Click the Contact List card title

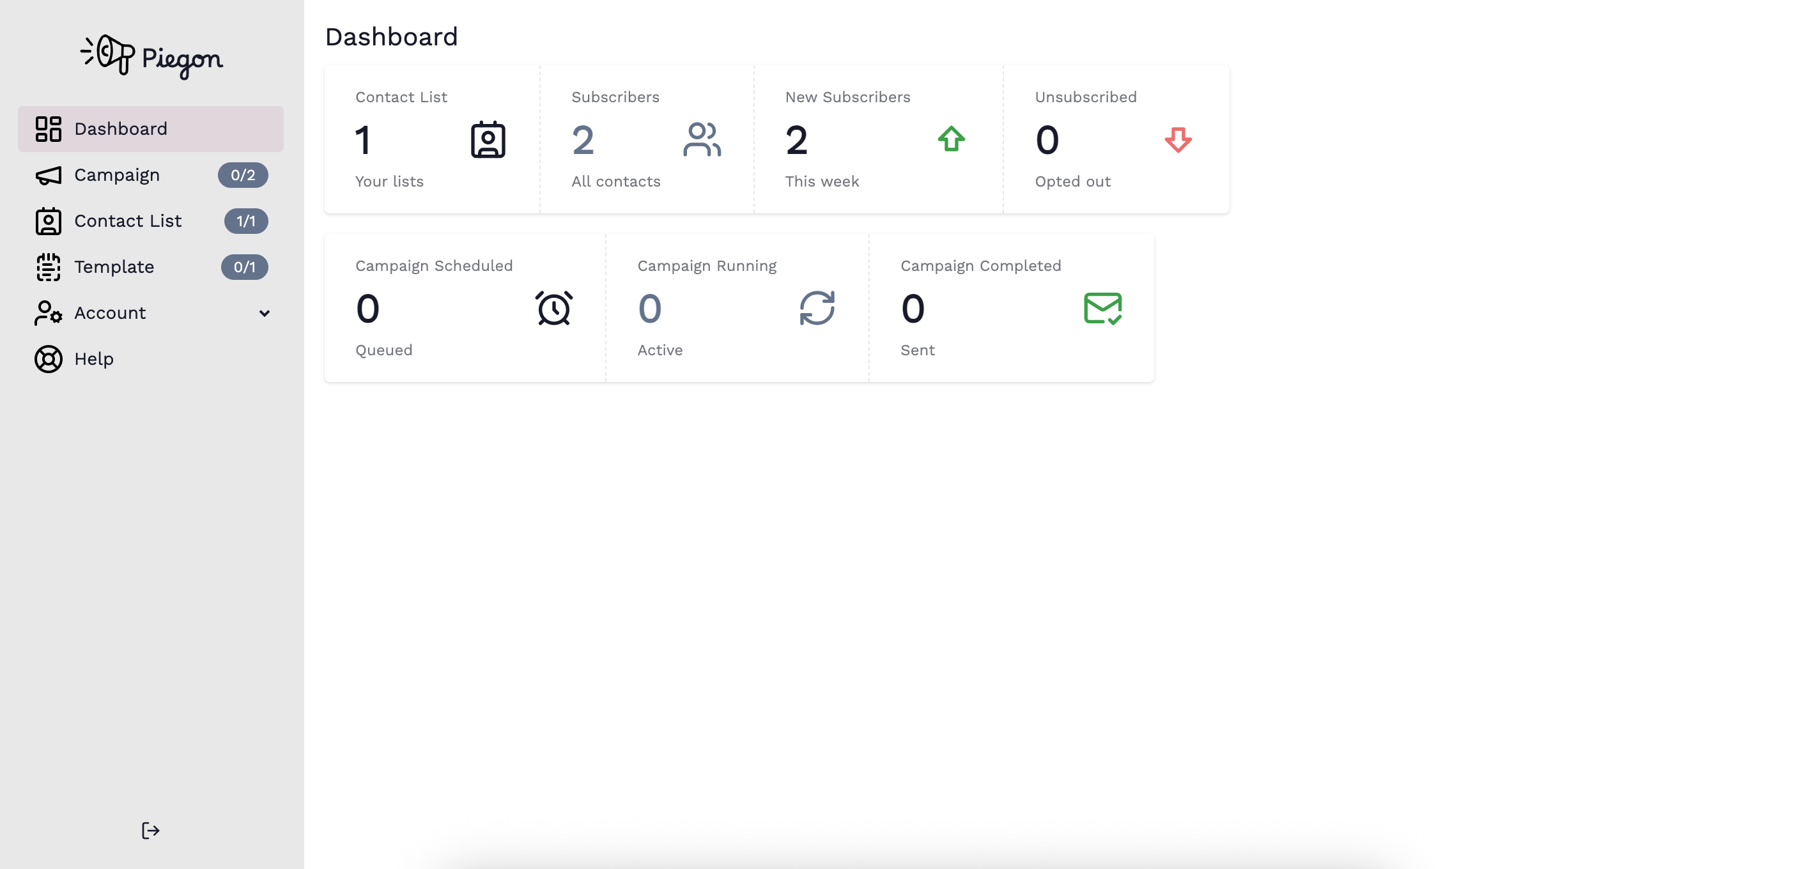click(401, 98)
